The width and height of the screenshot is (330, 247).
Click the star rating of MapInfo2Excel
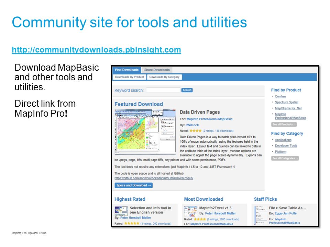click(200, 219)
